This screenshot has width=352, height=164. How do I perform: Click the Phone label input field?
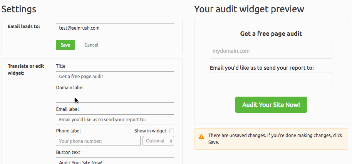98,141
